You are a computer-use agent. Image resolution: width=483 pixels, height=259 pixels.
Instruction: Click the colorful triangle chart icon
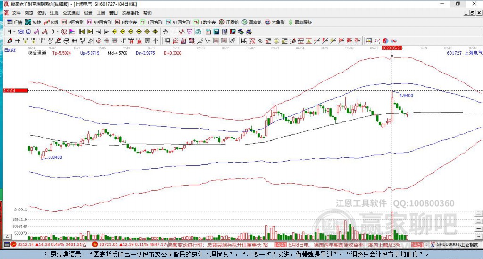[72, 32]
